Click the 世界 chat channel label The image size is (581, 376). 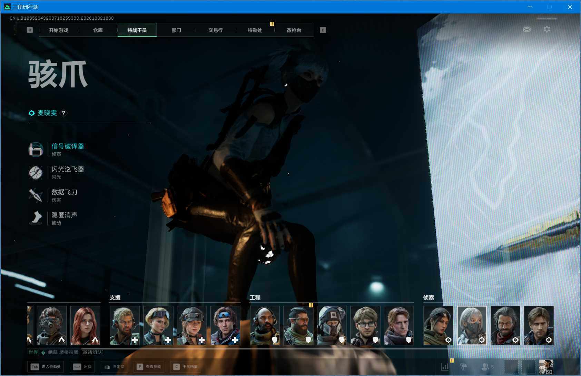point(33,352)
